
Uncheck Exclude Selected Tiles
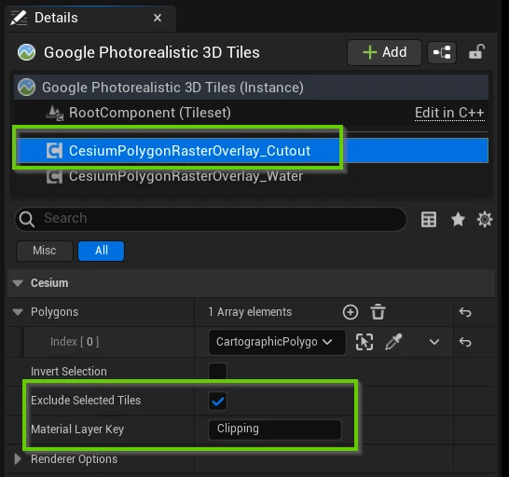click(217, 402)
